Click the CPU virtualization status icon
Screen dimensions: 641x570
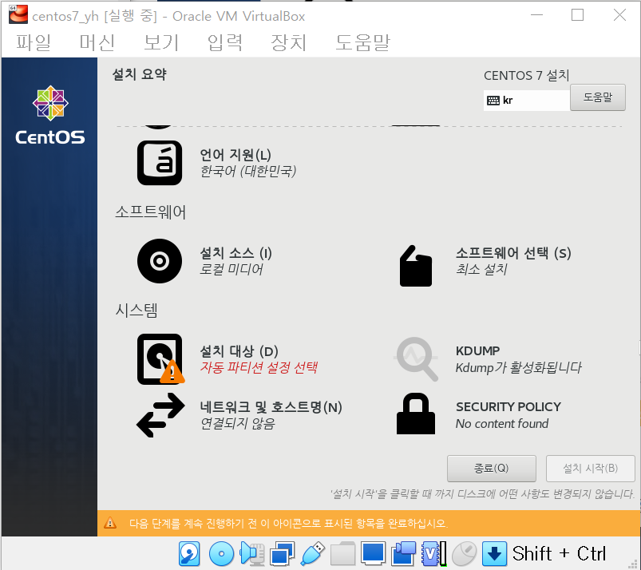pyautogui.click(x=433, y=554)
